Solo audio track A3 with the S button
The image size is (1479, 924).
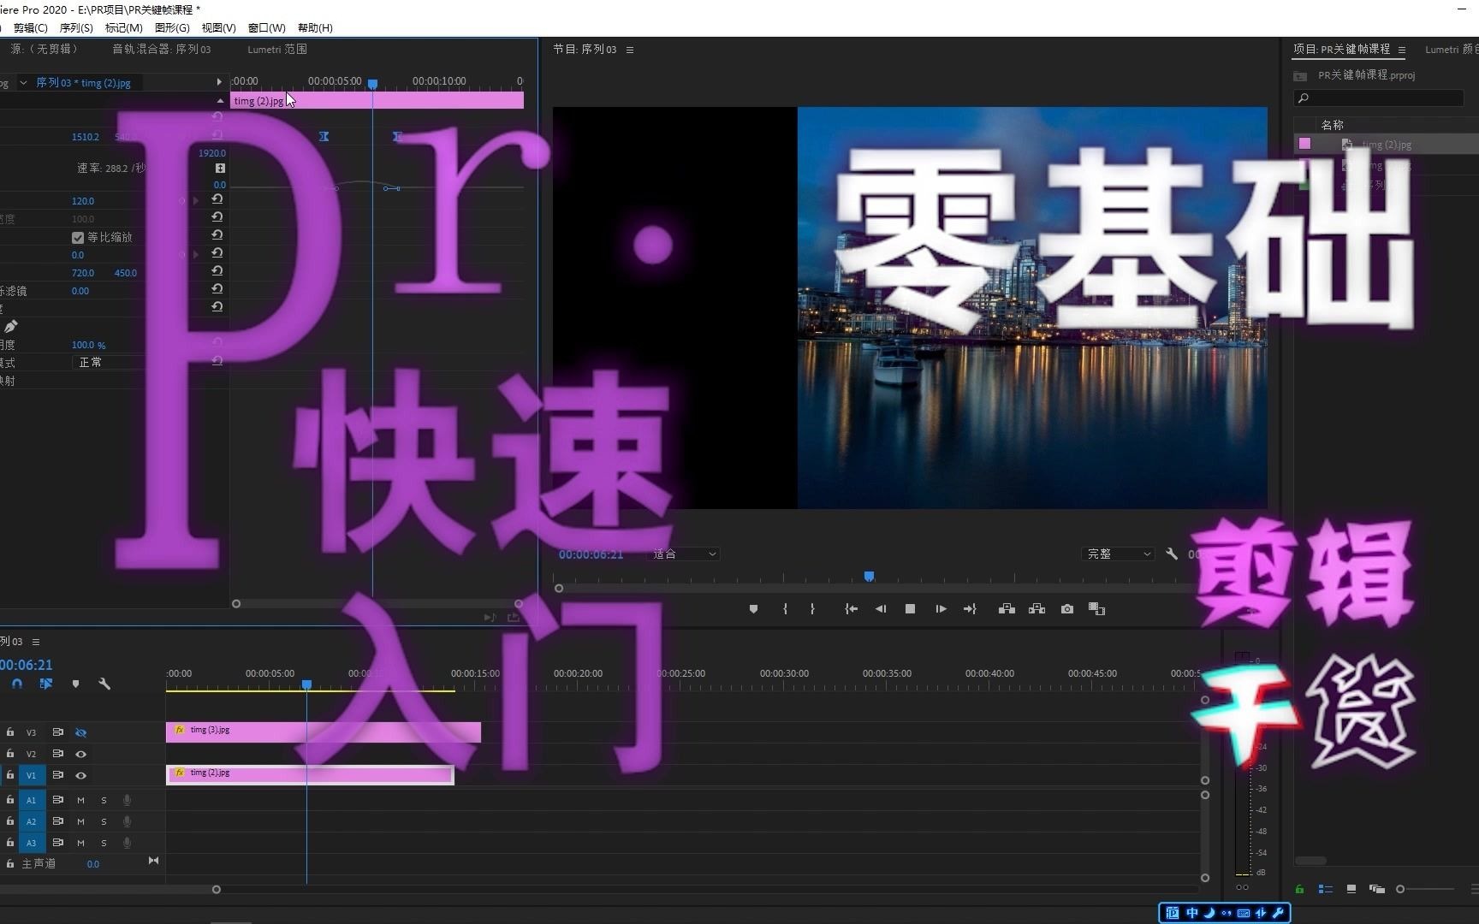tap(104, 843)
